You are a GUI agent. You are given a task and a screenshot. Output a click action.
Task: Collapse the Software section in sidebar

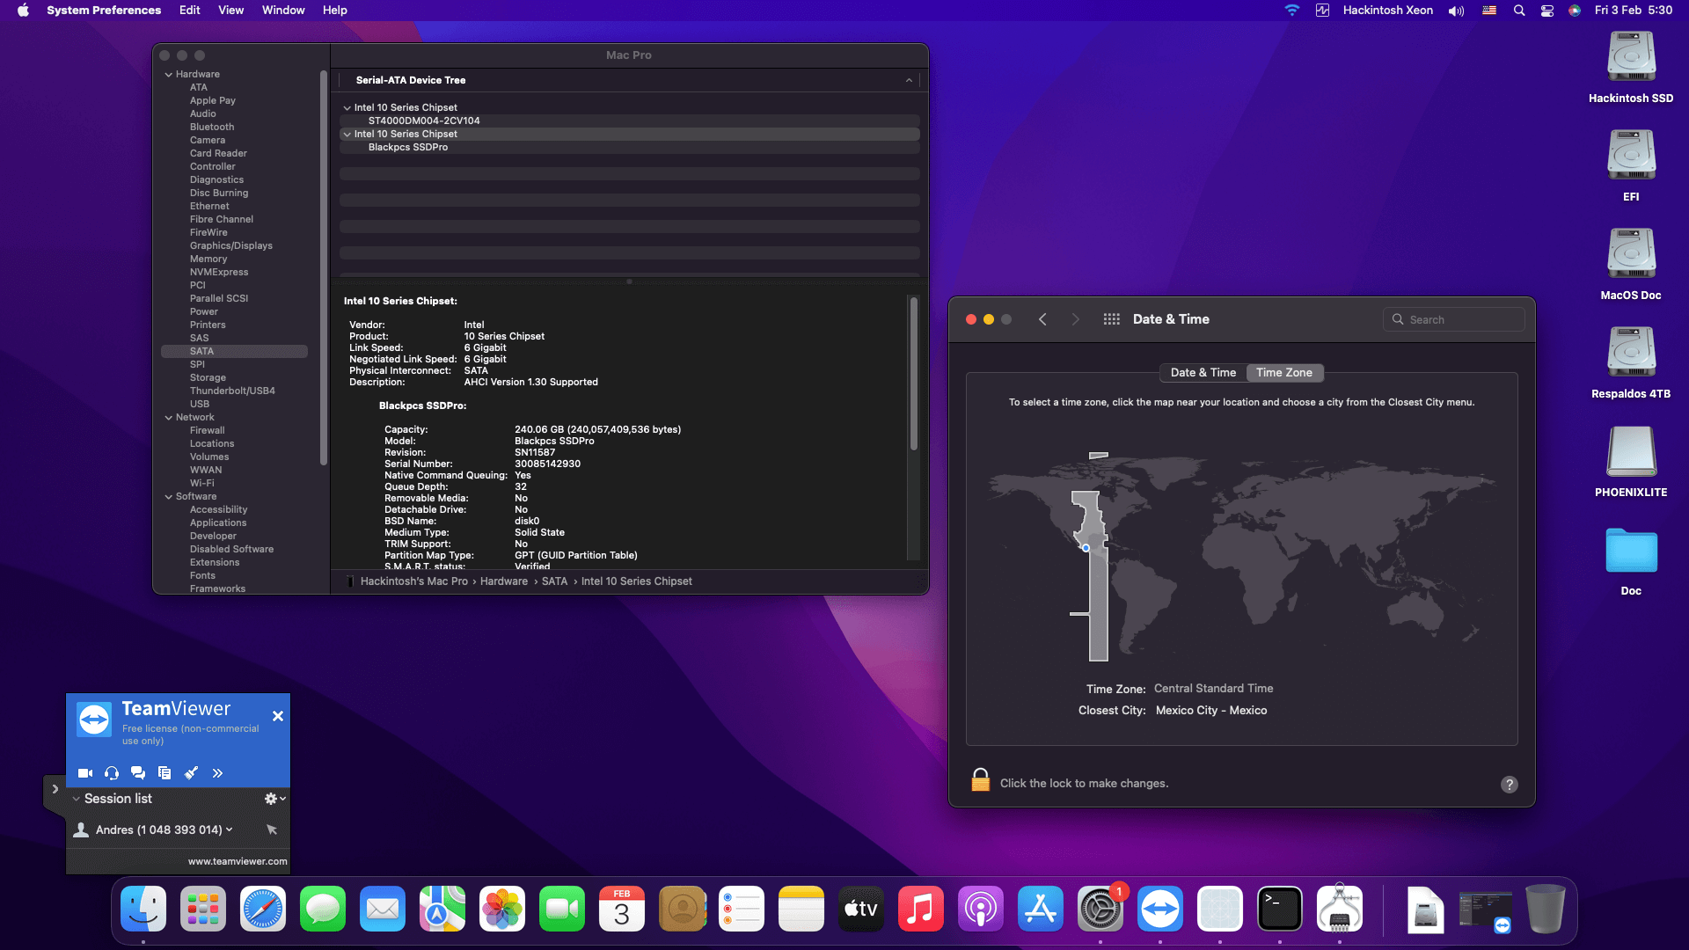click(169, 497)
